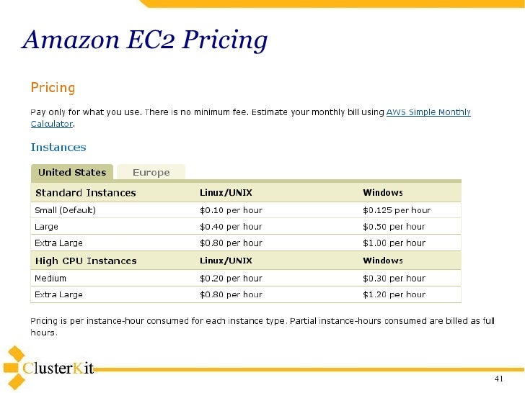Image resolution: width=525 pixels, height=393 pixels.
Task: Click the Amazon EC2 Pricing slide title
Action: (144, 40)
